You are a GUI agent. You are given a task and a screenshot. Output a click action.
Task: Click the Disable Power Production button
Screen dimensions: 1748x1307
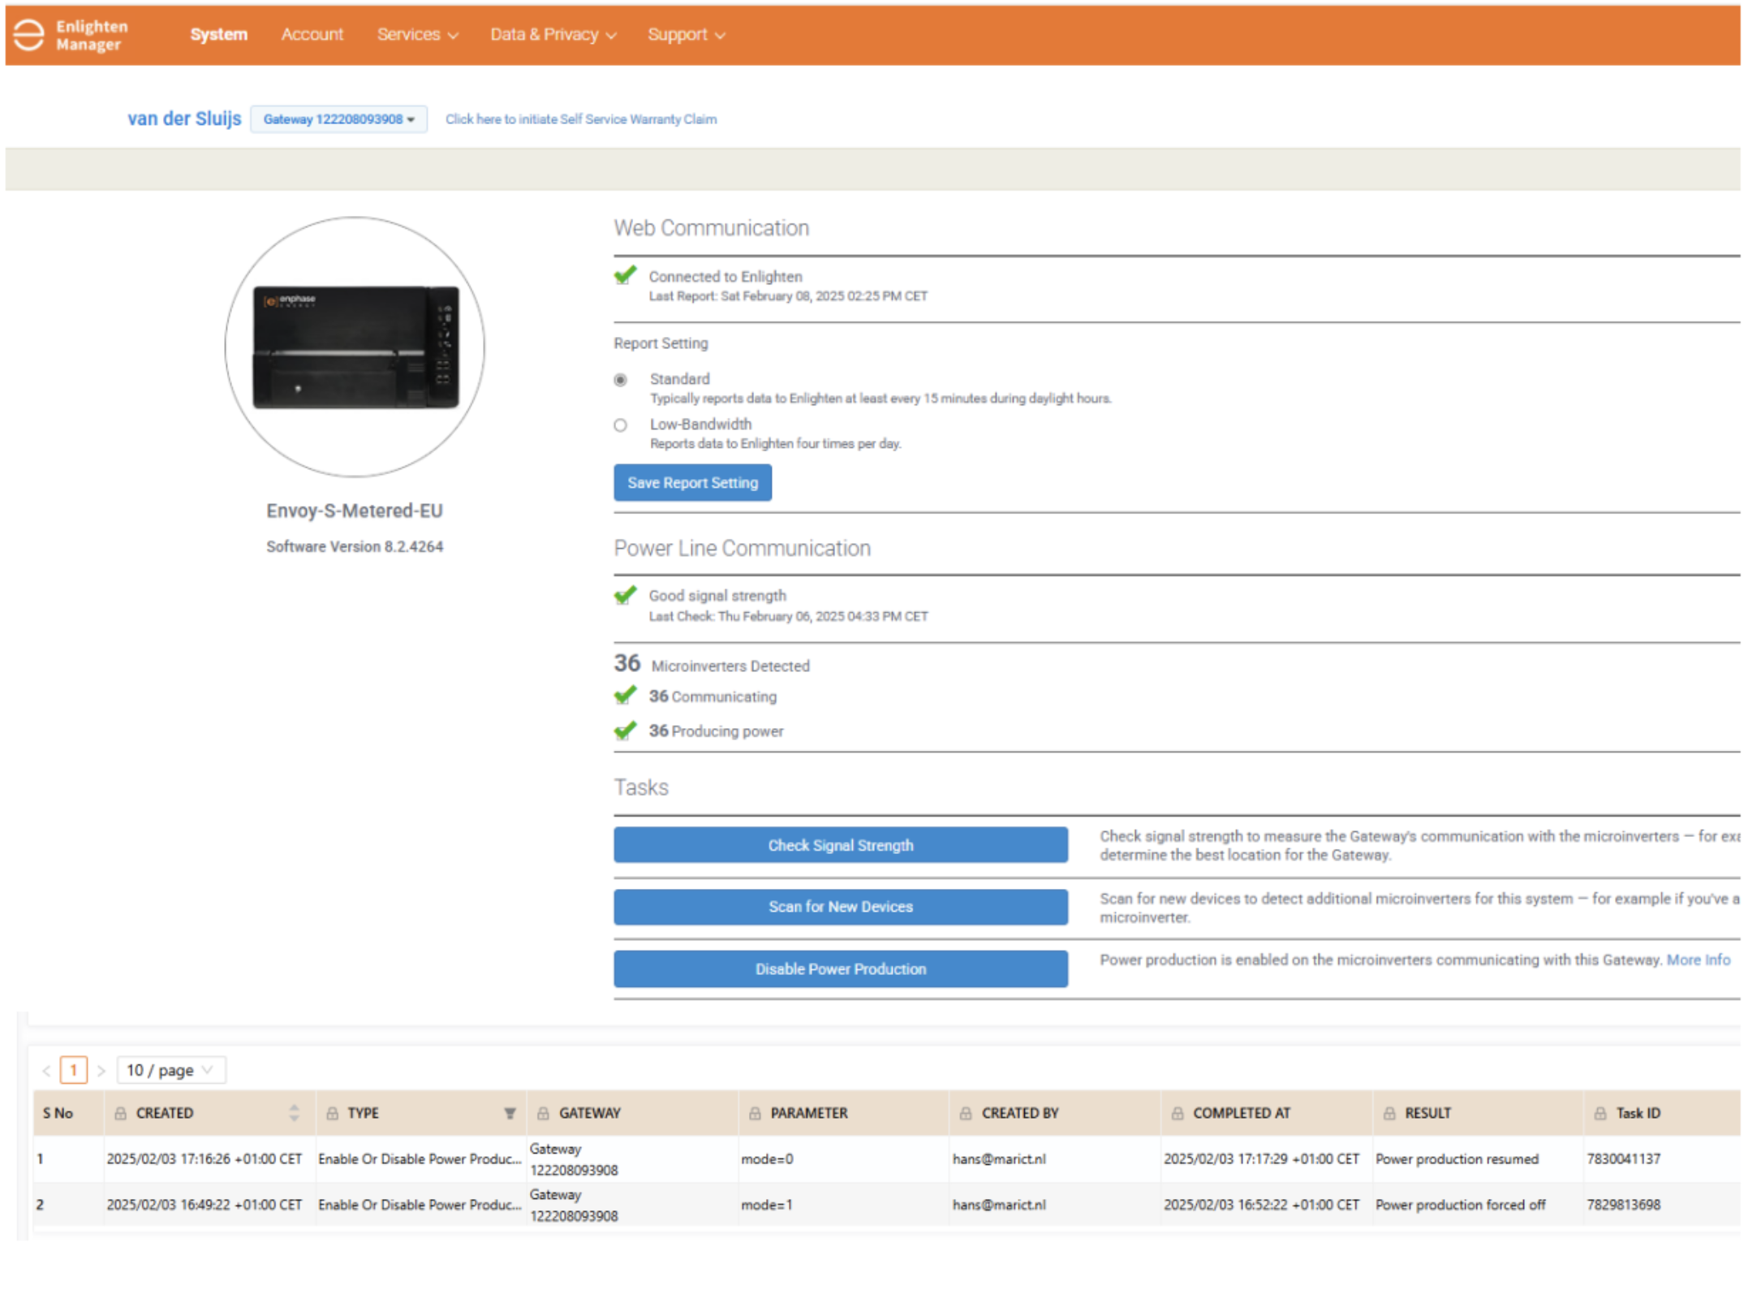(x=840, y=968)
